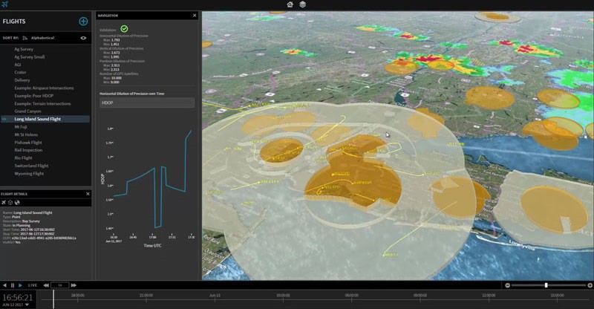Decrease playback speed with rewind arrows
Viewport: 594px width, 309px height.
tap(46, 285)
